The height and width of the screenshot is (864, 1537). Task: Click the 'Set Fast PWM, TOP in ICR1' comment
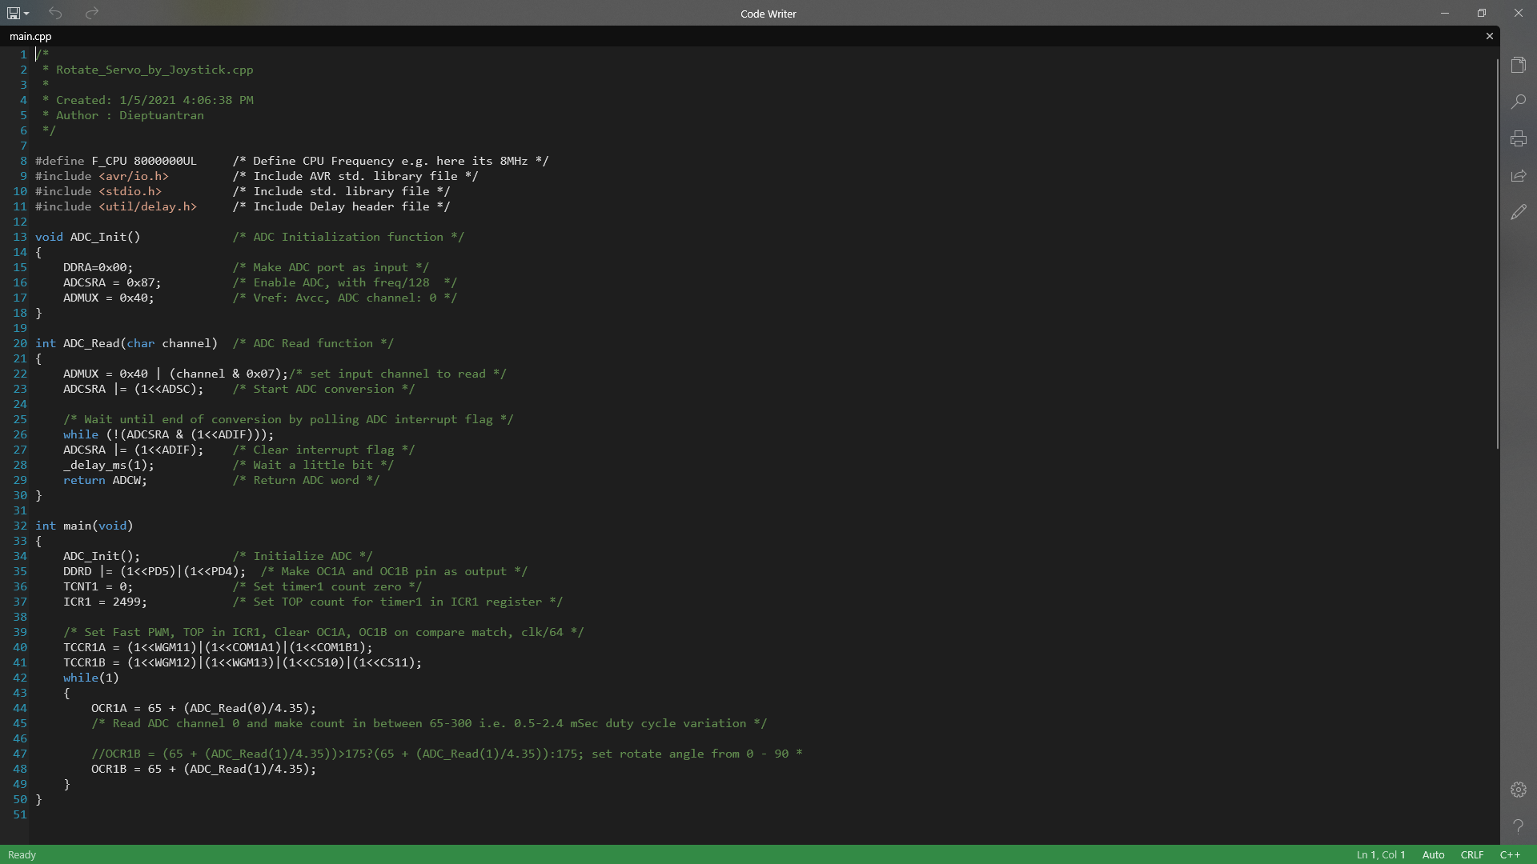(324, 632)
